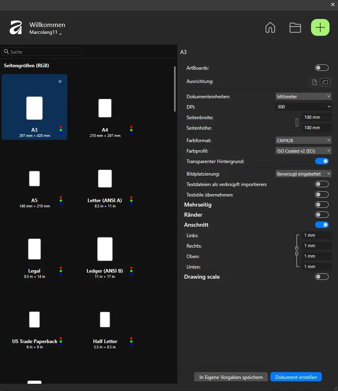The height and width of the screenshot is (391, 338).
Task: Click RGB dots icon on A3 preset
Action: 61,130
